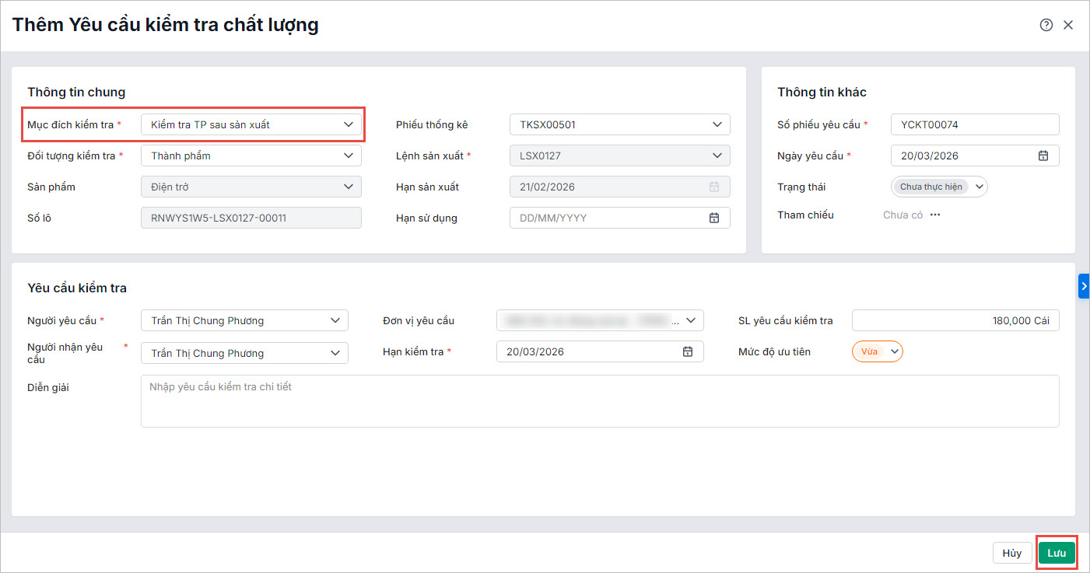The height and width of the screenshot is (573, 1090).
Task: Click the three-dots icon beside Tham chiếu
Action: [935, 215]
